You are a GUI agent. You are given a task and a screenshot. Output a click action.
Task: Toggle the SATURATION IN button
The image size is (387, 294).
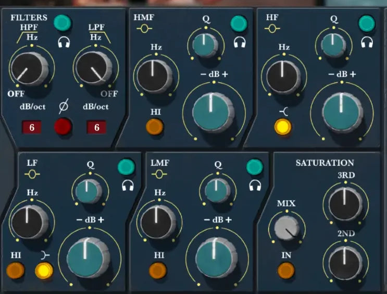point(286,271)
